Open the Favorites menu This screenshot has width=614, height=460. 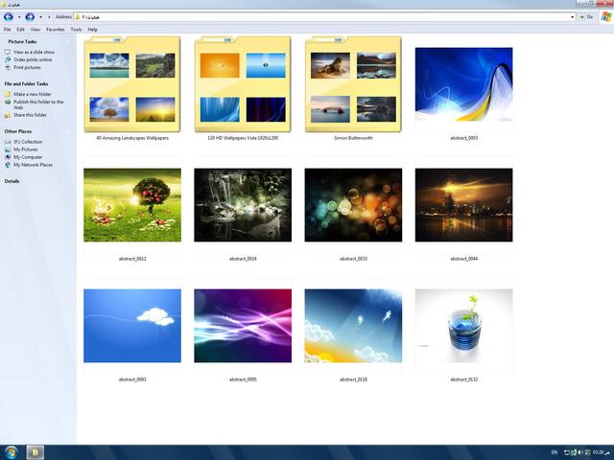click(x=56, y=30)
